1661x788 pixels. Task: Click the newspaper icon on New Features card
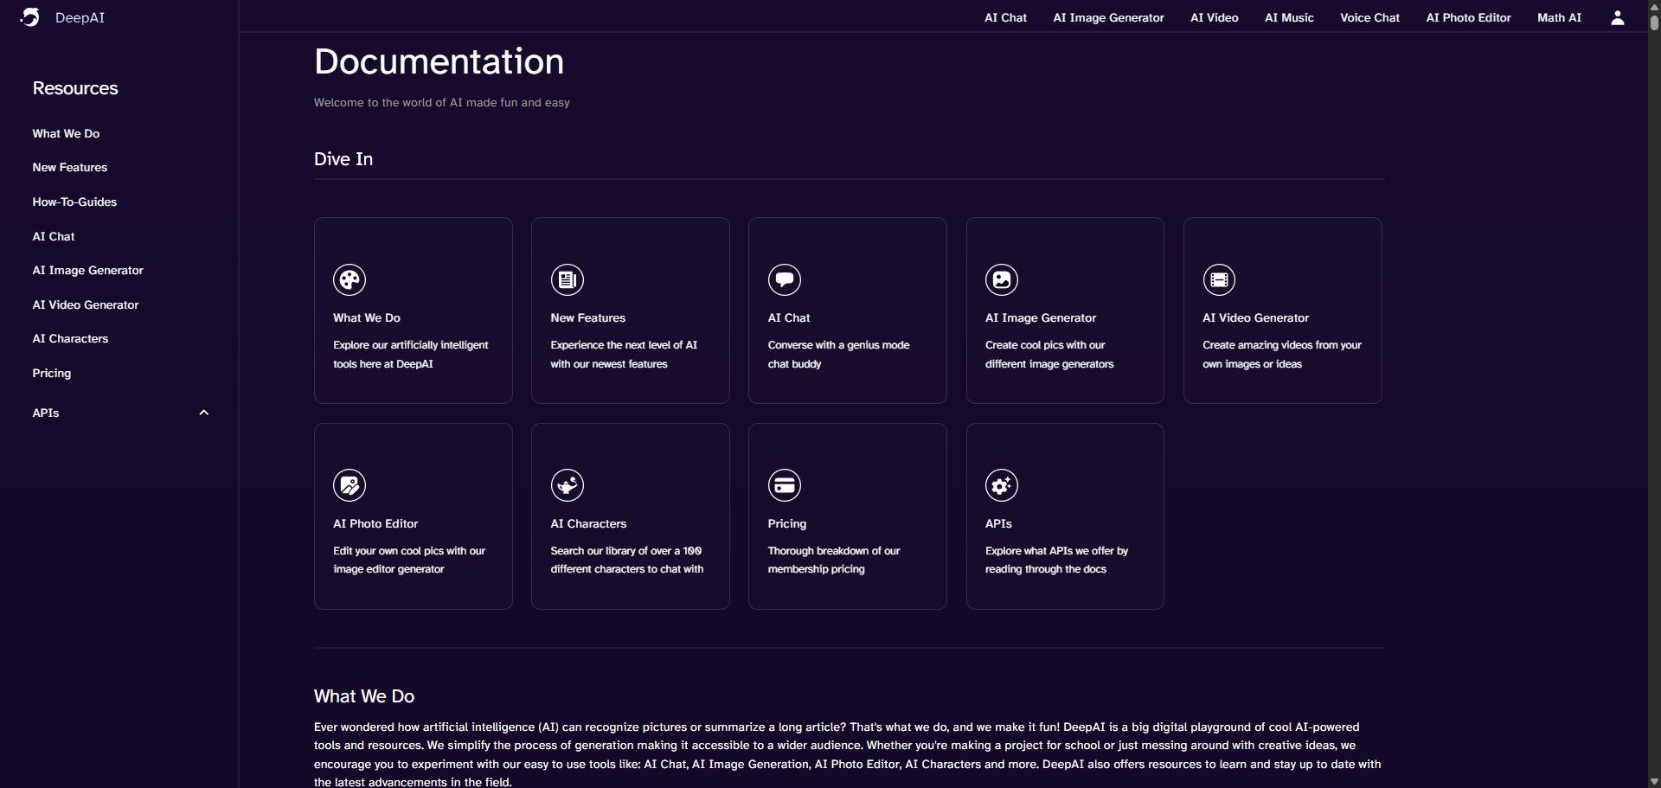coord(568,279)
